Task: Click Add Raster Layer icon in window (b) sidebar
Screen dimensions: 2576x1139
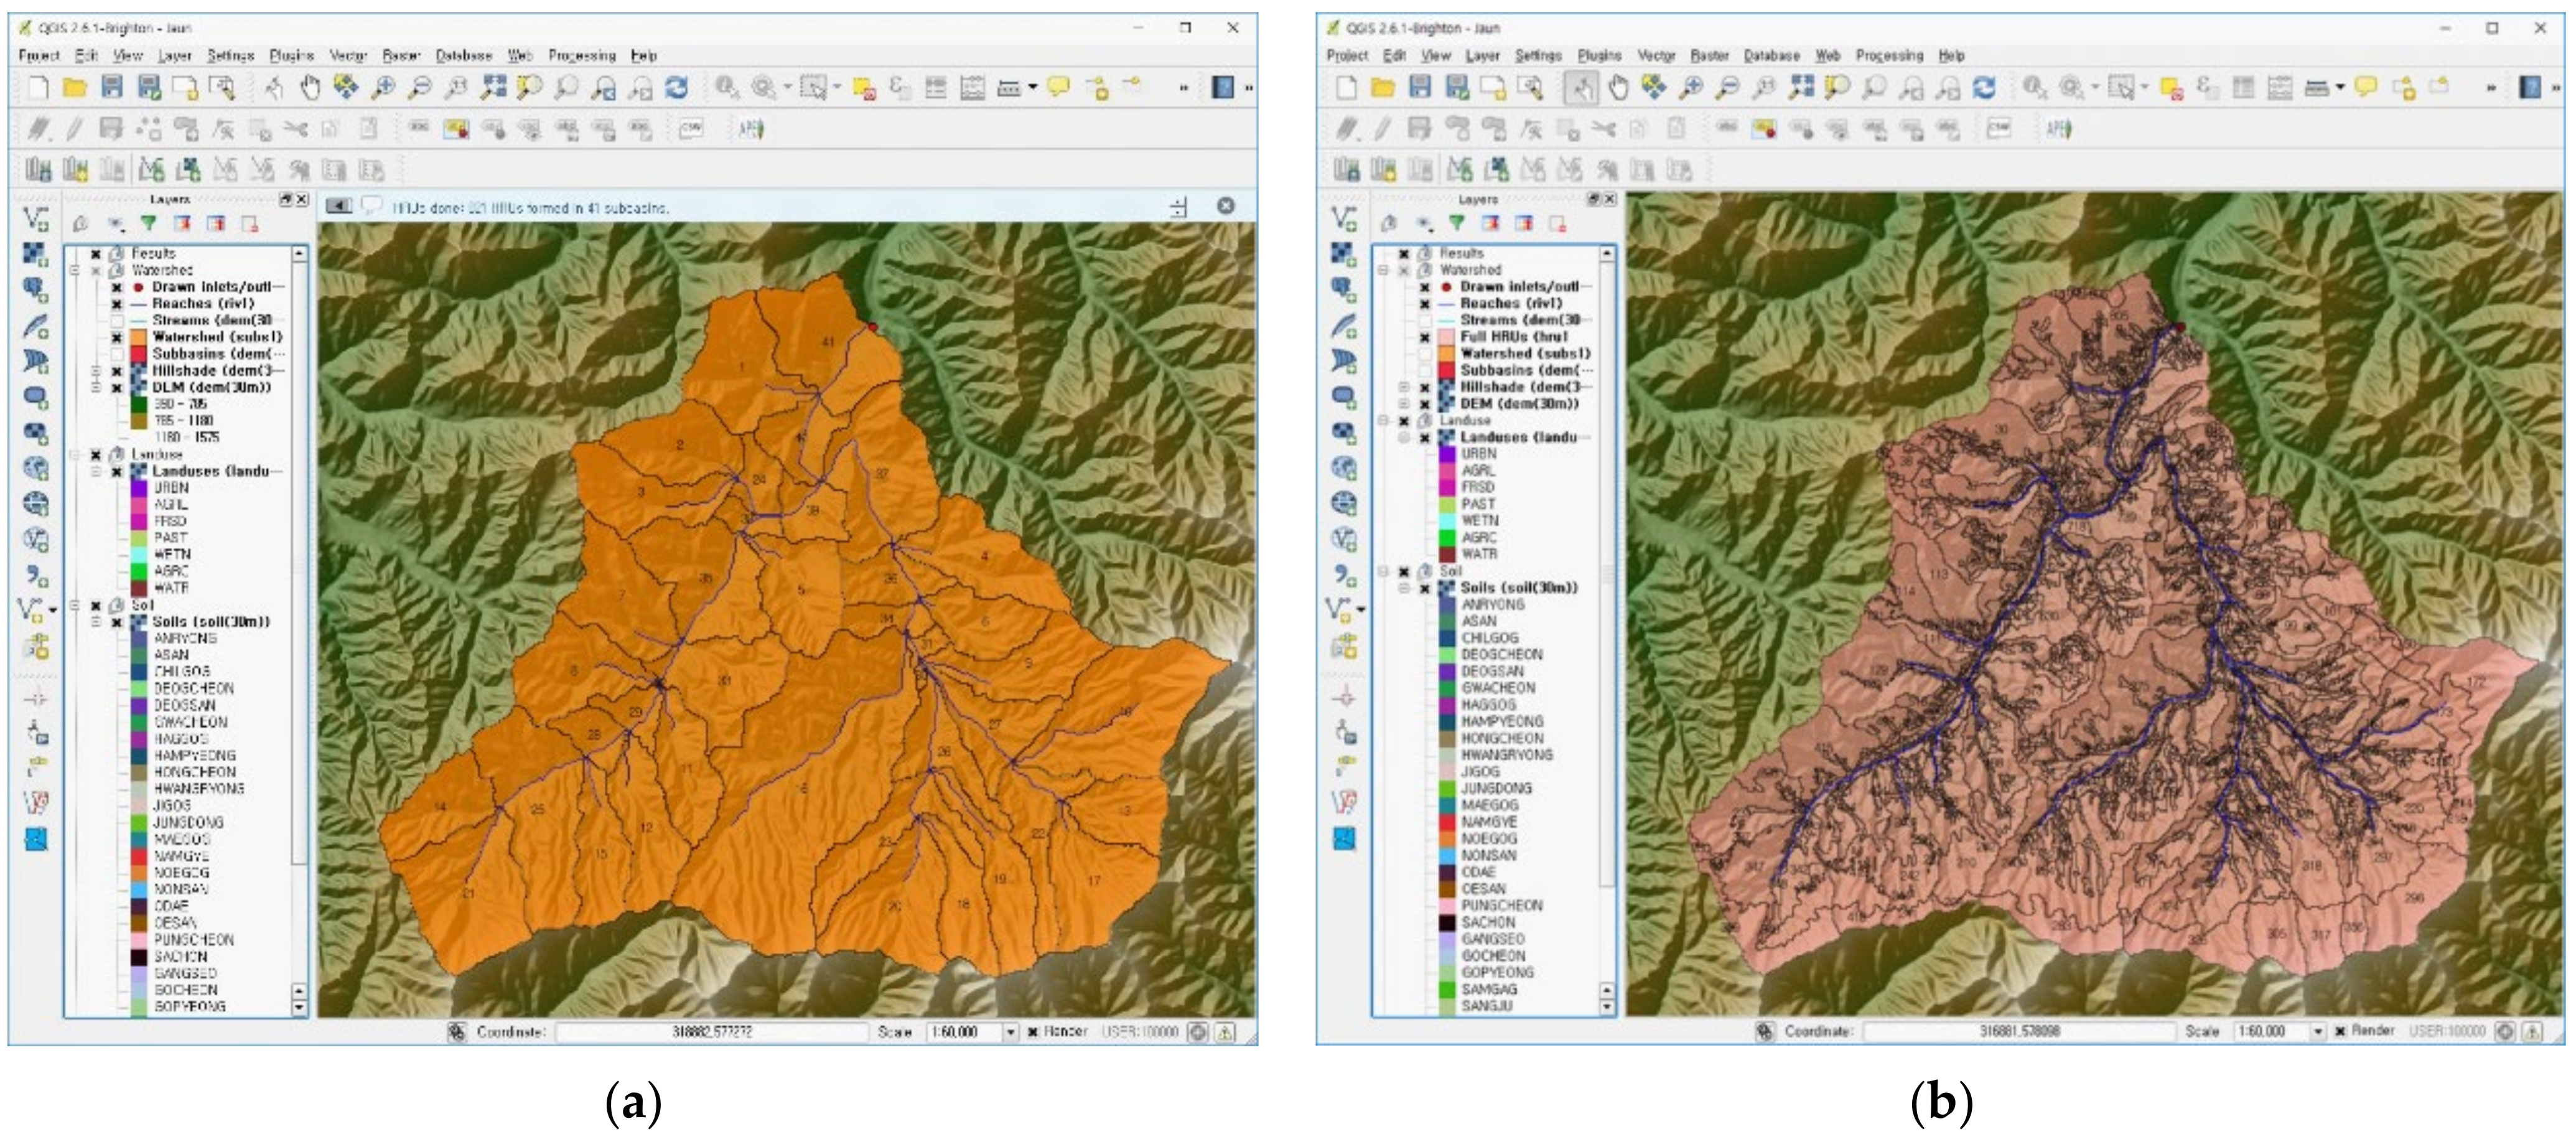Action: coord(1344,254)
